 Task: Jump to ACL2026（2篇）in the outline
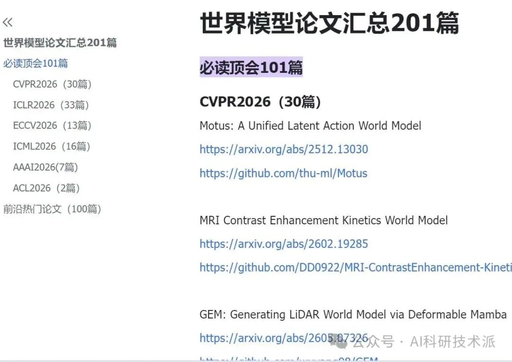[46, 188]
